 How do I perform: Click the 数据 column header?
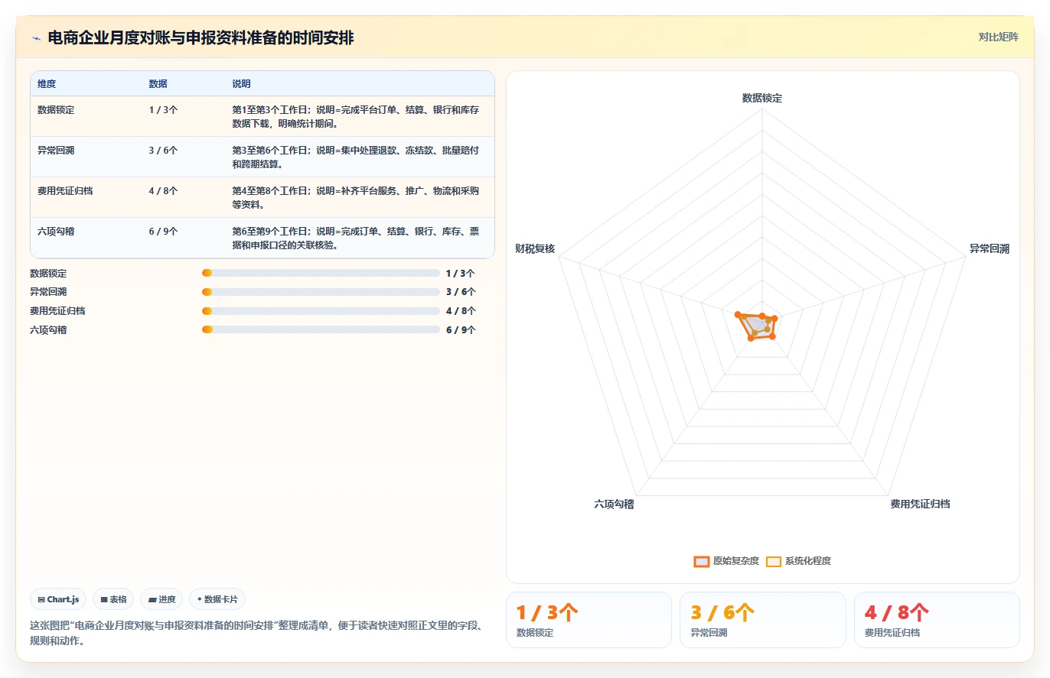(158, 84)
